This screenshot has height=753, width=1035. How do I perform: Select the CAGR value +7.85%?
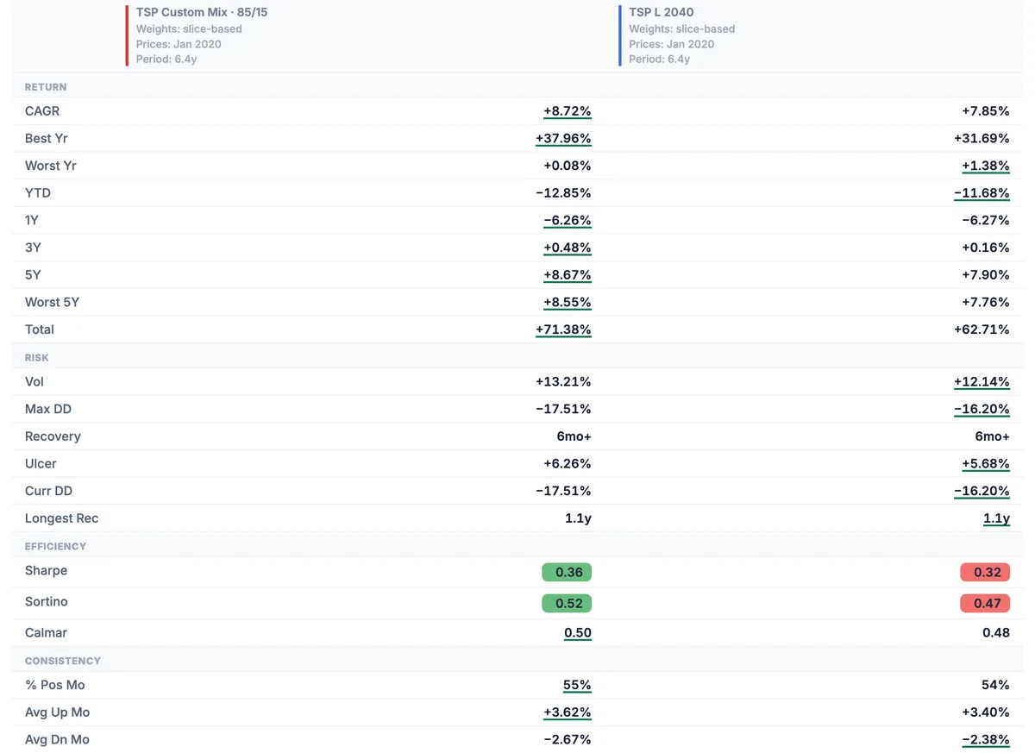click(986, 111)
